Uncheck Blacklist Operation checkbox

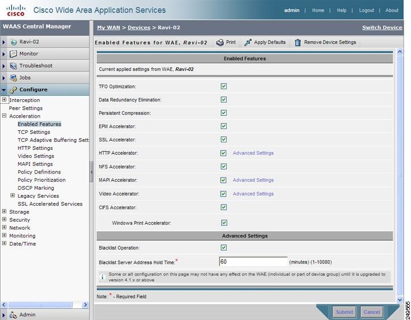pyautogui.click(x=223, y=247)
